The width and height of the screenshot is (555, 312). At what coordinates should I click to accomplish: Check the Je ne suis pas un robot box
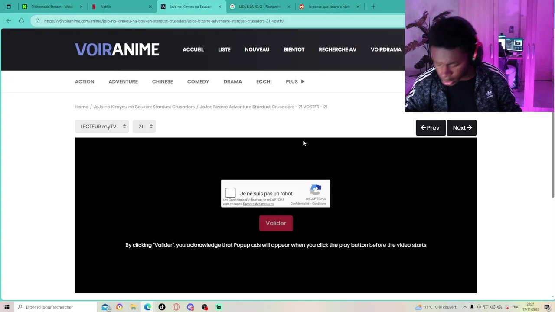[x=231, y=193]
